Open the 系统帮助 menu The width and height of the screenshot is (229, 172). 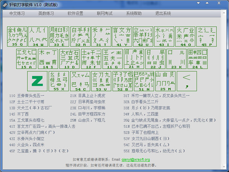click(x=134, y=13)
